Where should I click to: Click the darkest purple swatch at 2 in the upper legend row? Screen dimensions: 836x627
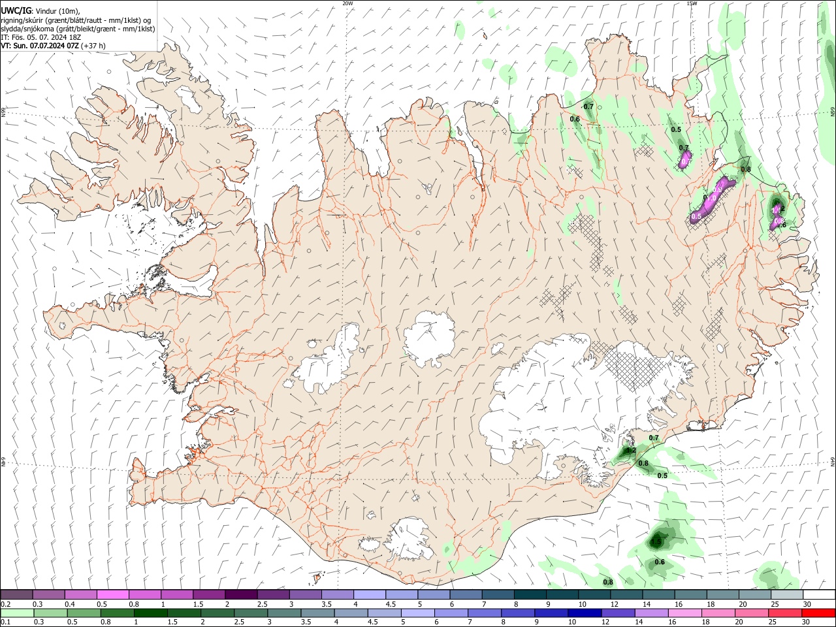(x=241, y=594)
